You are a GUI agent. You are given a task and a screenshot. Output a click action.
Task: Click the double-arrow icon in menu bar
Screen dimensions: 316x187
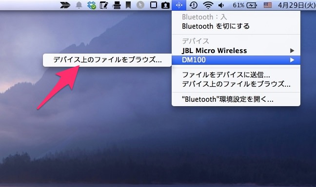tap(65, 5)
